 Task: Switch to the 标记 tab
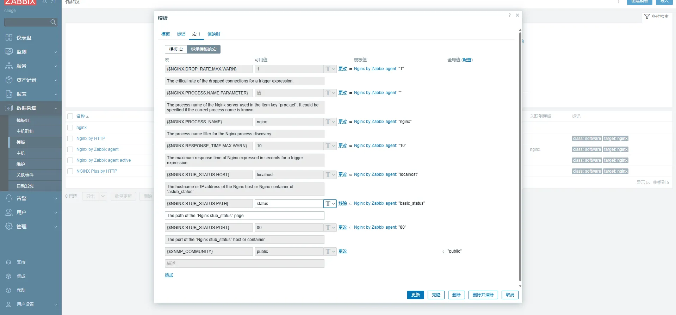tap(181, 34)
